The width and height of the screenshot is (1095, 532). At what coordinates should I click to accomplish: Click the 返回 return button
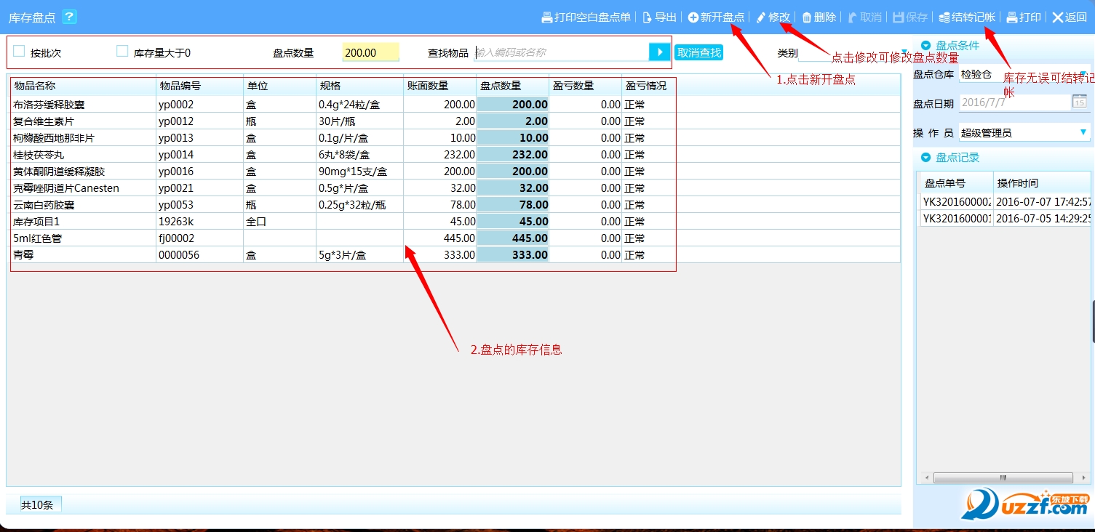[1070, 17]
